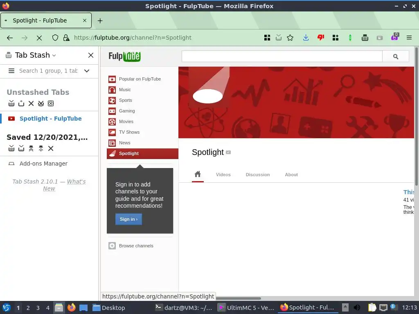Select the Spotlight - FulpTube browser tab
The image size is (419, 314).
click(x=46, y=20)
